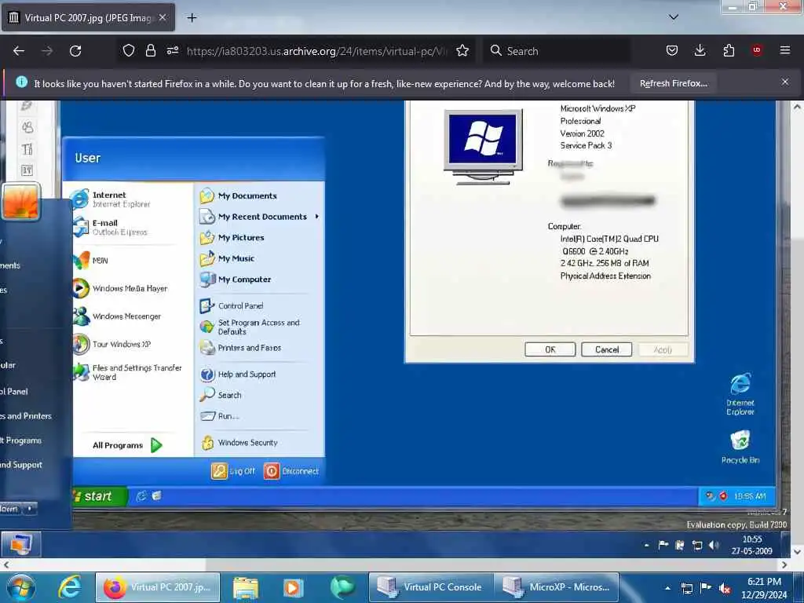
Task: Click the muted volume tray icon
Action: 725,588
